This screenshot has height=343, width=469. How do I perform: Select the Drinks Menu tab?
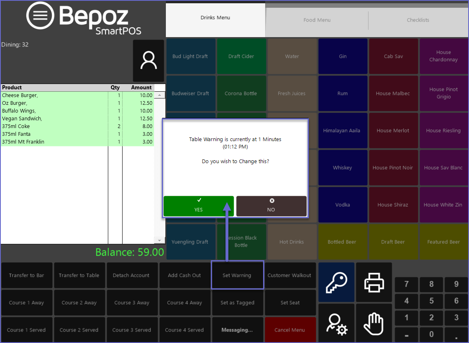point(215,18)
